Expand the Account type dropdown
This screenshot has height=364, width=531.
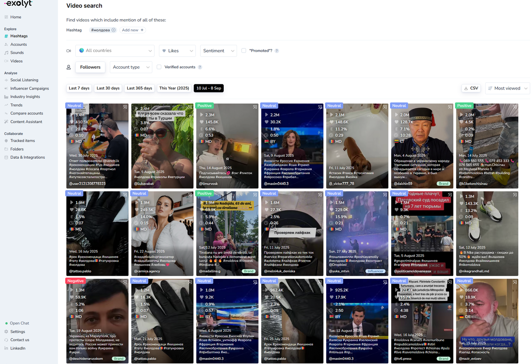point(131,67)
